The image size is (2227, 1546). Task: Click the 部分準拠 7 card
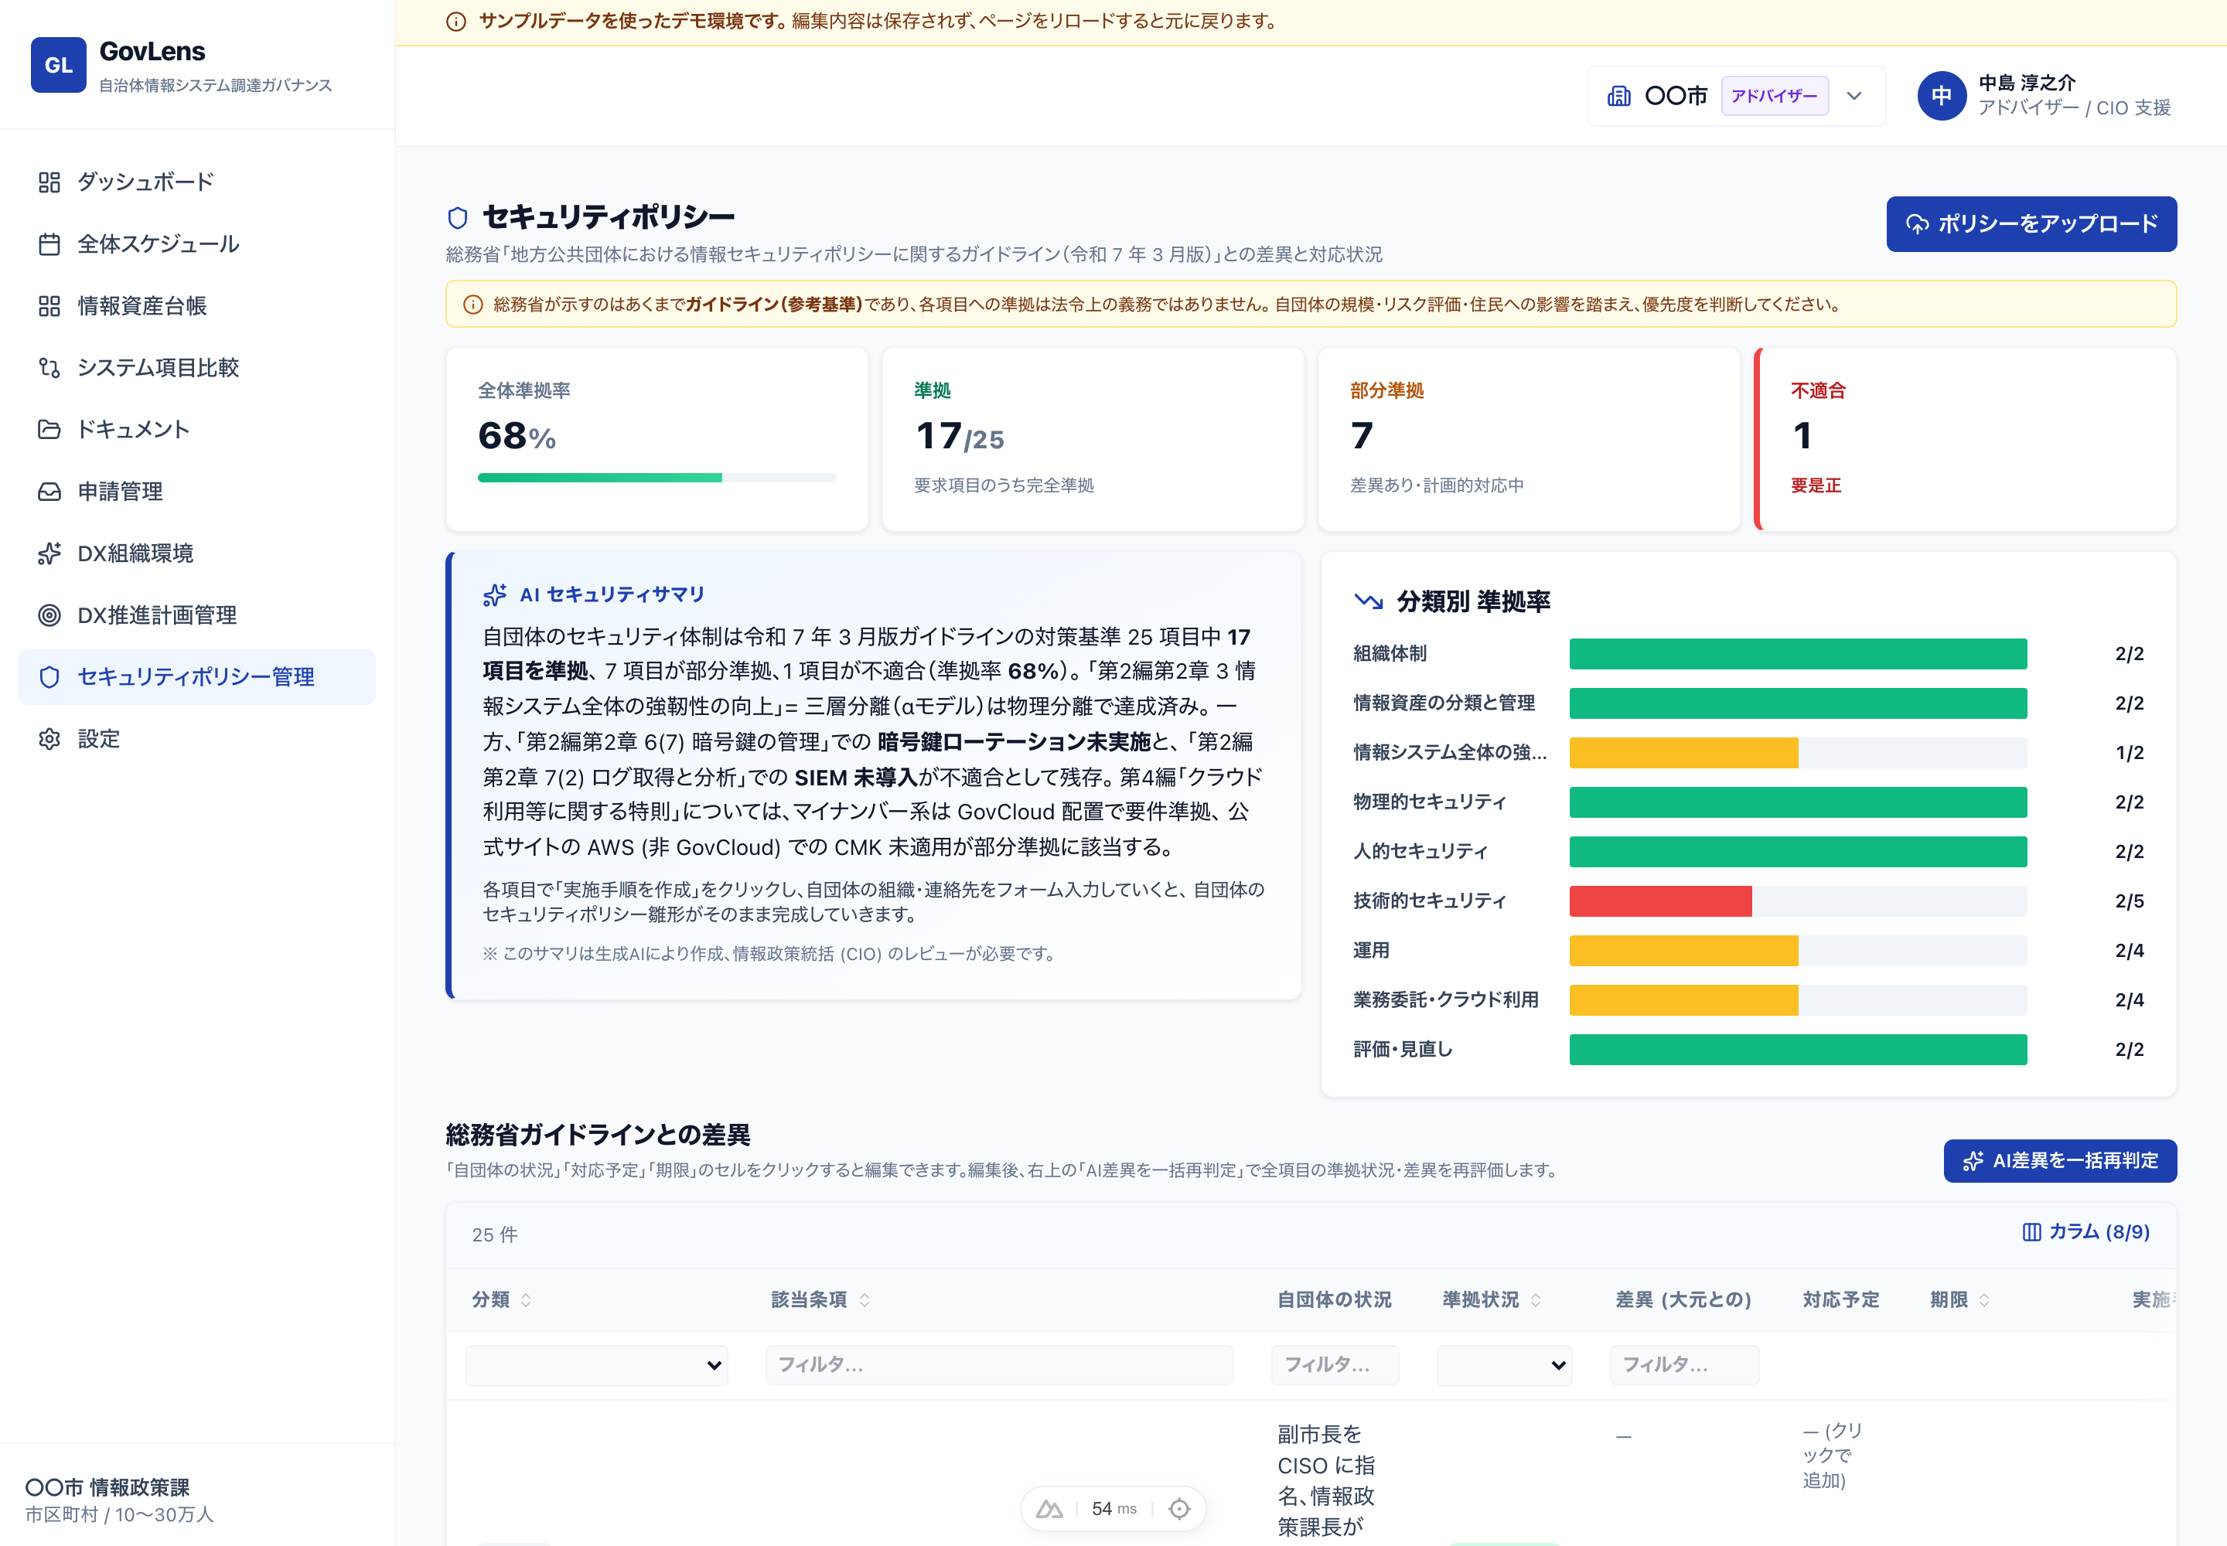[x=1530, y=440]
